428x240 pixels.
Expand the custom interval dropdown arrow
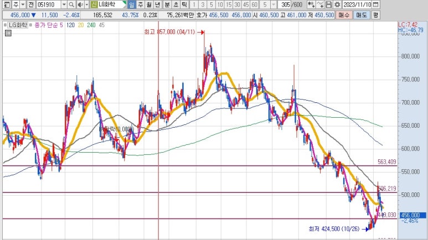tap(274, 4)
